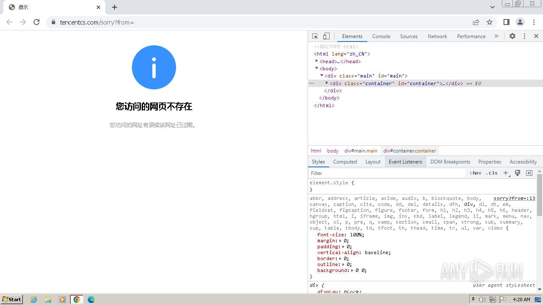The width and height of the screenshot is (543, 305).
Task: Open DevTools customize three-dot menu
Action: pyautogui.click(x=524, y=36)
